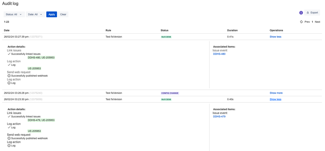This screenshot has width=325, height=151.
Task: Collapse the 03:23:30 pm entry with Show less
Action: click(x=275, y=99)
